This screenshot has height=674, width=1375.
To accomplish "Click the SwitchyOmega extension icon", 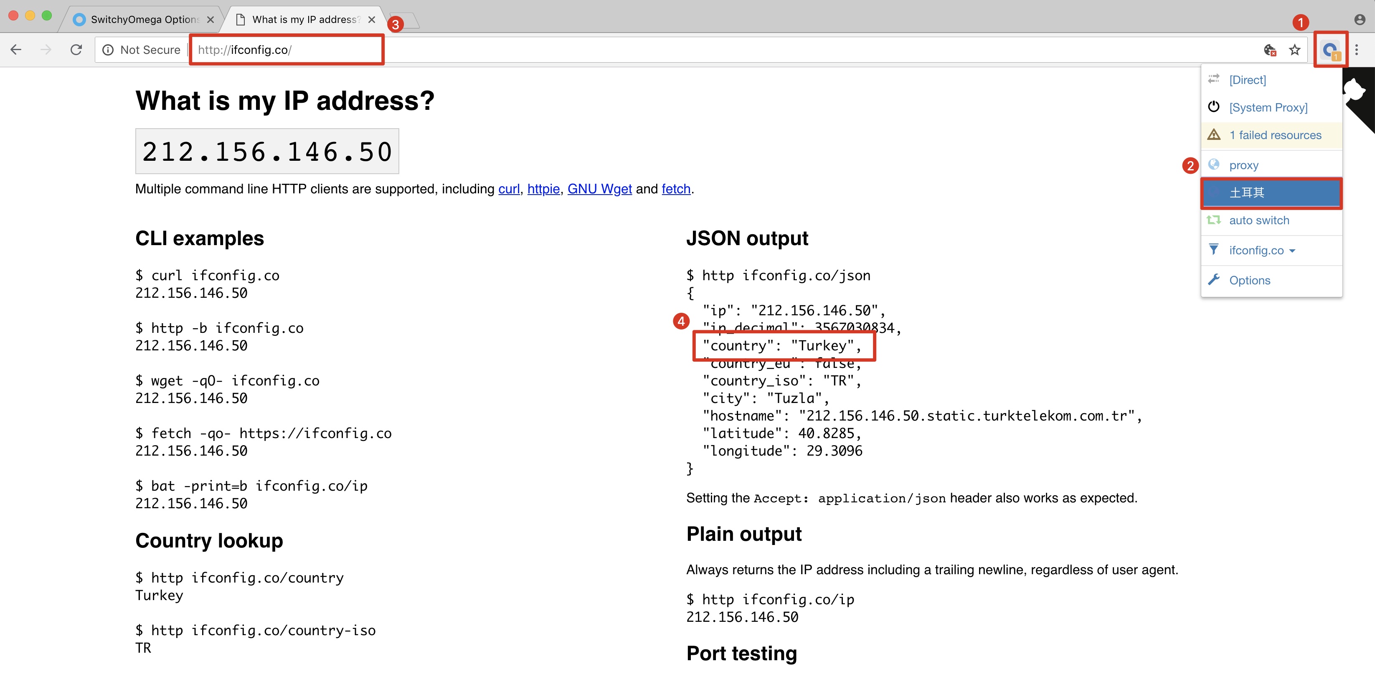I will (x=1329, y=50).
